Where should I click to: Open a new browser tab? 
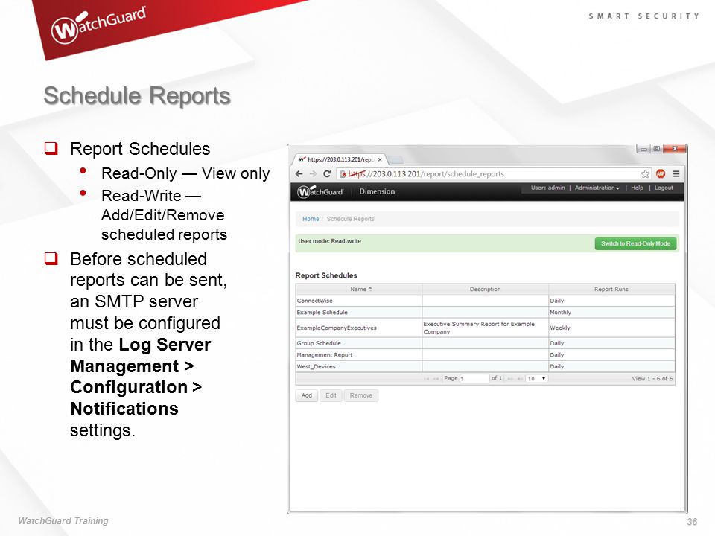(396, 159)
